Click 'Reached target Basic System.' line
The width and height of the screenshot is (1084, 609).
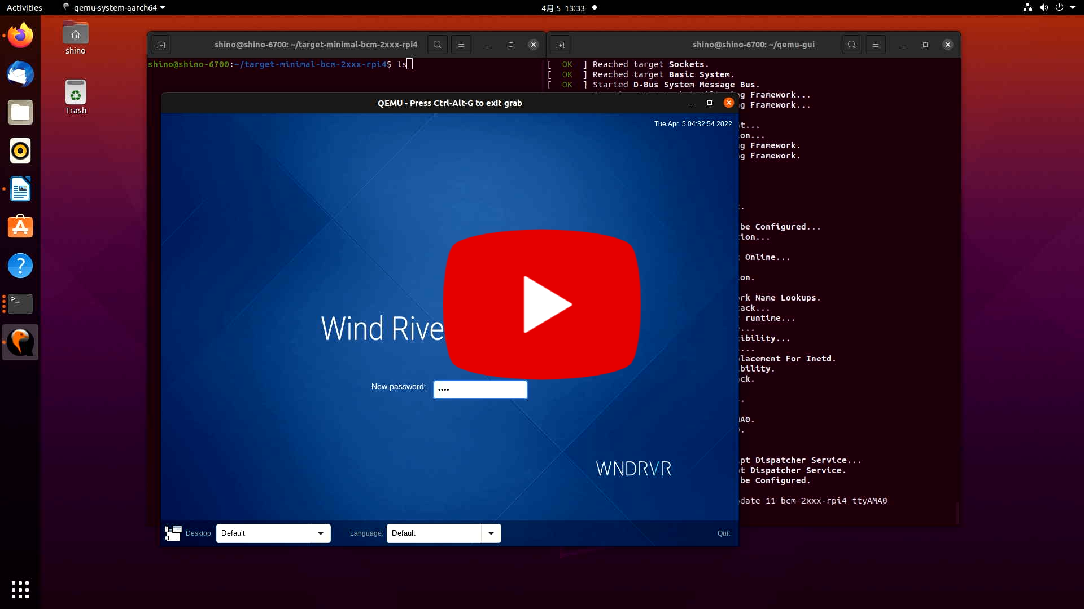[640, 74]
